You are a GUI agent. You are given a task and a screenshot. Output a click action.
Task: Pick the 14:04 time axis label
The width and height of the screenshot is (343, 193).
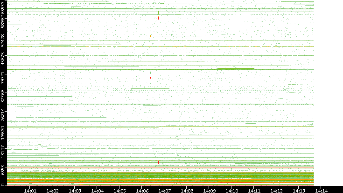click(97, 190)
